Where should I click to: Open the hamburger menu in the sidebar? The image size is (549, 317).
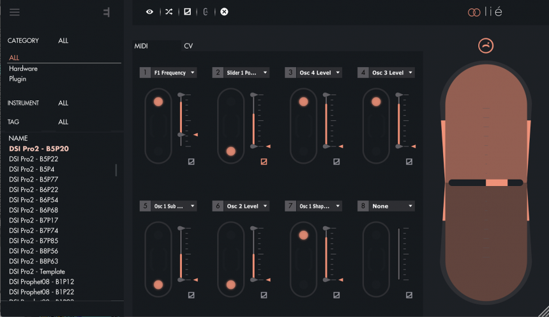[14, 12]
